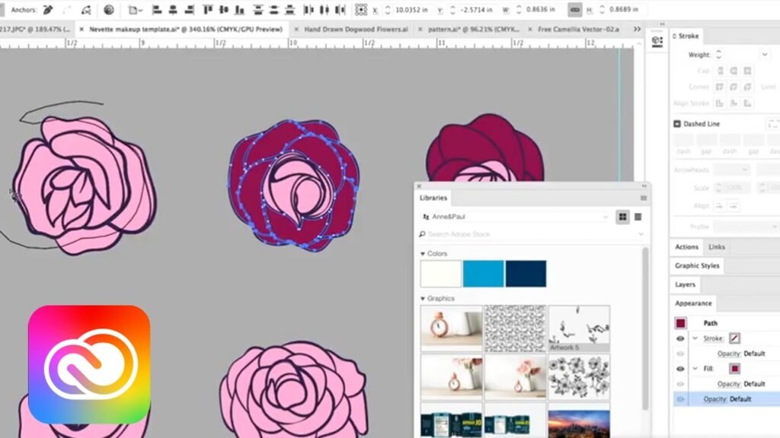Toggle constrain width and height proportions link
Viewport: 780px width, 438px height.
click(574, 9)
